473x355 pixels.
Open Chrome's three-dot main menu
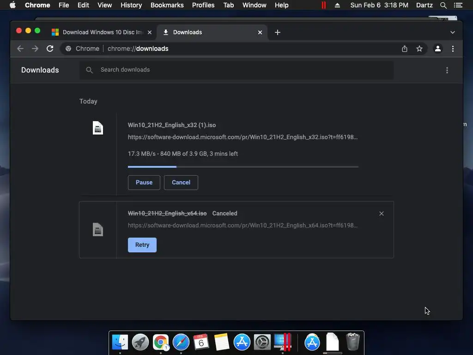(x=453, y=49)
